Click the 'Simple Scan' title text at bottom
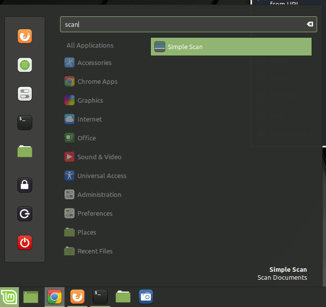326x307 pixels. [x=288, y=270]
